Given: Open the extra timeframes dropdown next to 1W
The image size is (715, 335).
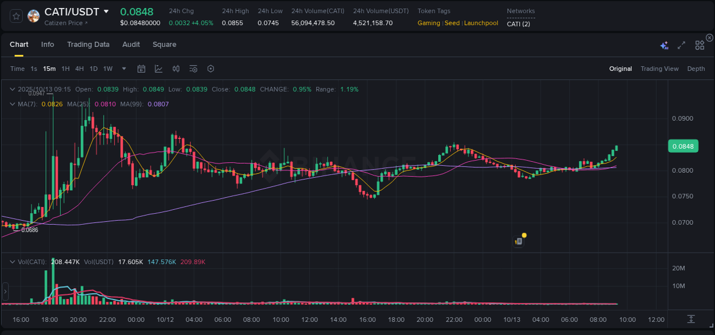Looking at the screenshot, I should (123, 69).
